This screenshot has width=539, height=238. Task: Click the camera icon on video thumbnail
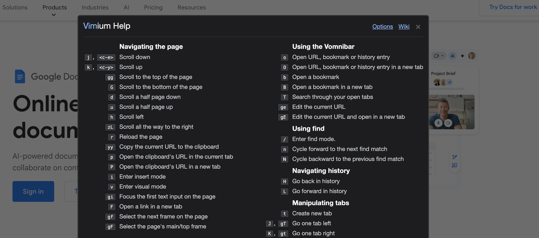448,123
